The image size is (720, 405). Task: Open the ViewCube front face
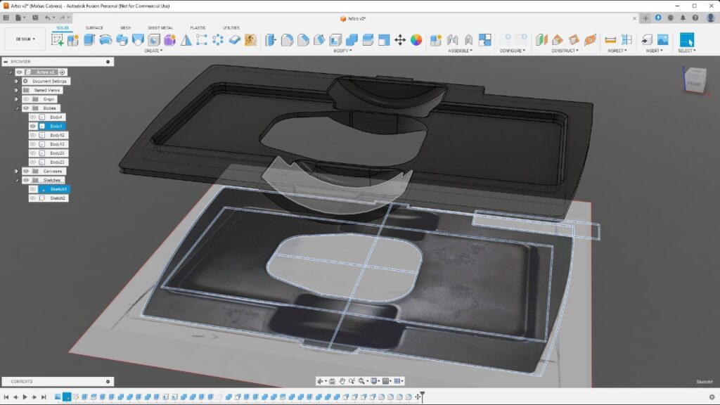click(x=694, y=84)
